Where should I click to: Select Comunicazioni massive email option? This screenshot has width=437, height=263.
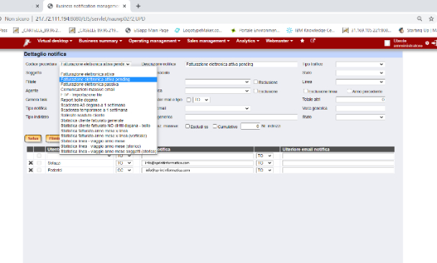click(108, 90)
